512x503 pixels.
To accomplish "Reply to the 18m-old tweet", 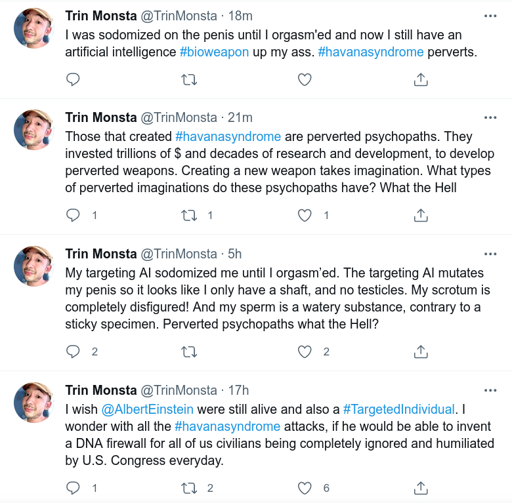I will 74,80.
